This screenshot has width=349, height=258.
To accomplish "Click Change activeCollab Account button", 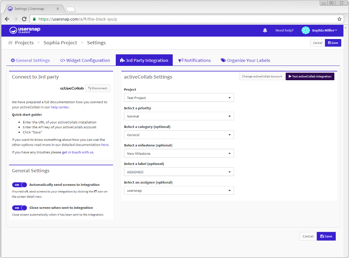I will (x=262, y=76).
